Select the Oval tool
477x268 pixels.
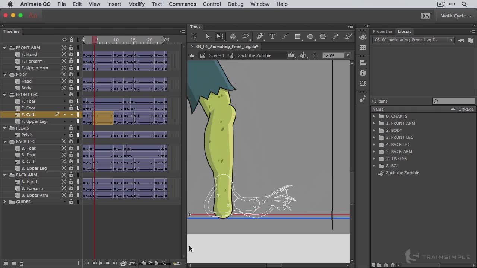click(310, 36)
